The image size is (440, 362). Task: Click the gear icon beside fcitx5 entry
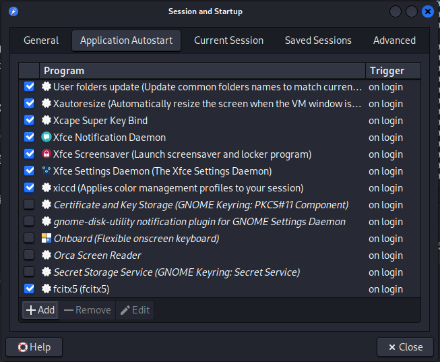click(46, 289)
